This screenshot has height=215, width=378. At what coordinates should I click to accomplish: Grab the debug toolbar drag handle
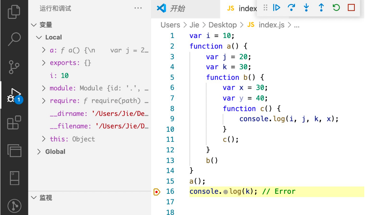tap(265, 8)
